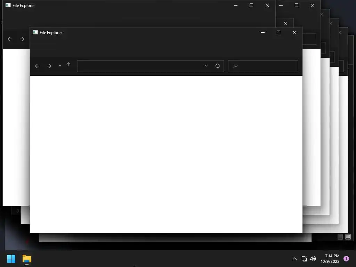Open network status tray icon
This screenshot has width=356, height=267.
[305, 259]
